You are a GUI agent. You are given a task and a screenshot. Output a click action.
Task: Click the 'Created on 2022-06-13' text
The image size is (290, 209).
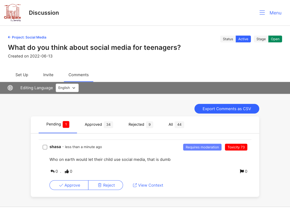30,56
